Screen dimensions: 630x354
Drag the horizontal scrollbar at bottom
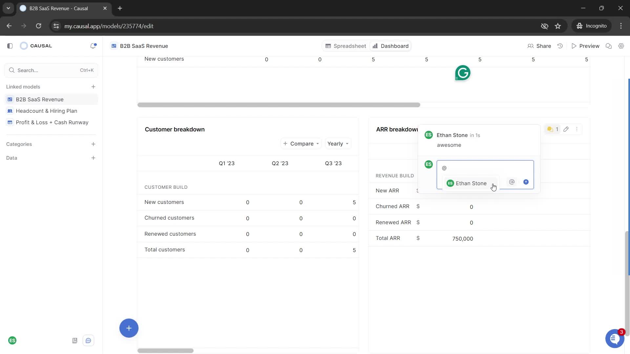pyautogui.click(x=165, y=350)
